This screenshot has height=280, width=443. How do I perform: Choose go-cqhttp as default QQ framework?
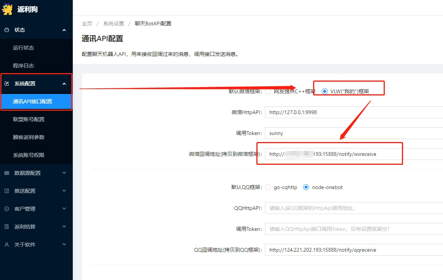coord(268,187)
